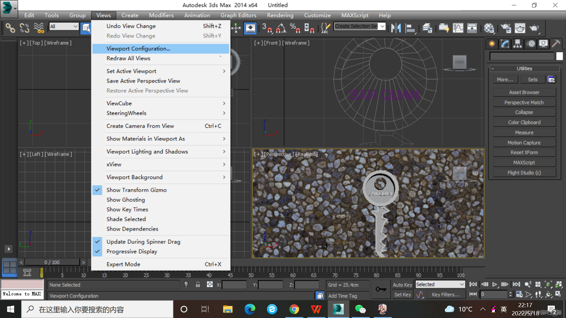
Task: Uncheck Update During Spinner Drag
Action: point(143,242)
